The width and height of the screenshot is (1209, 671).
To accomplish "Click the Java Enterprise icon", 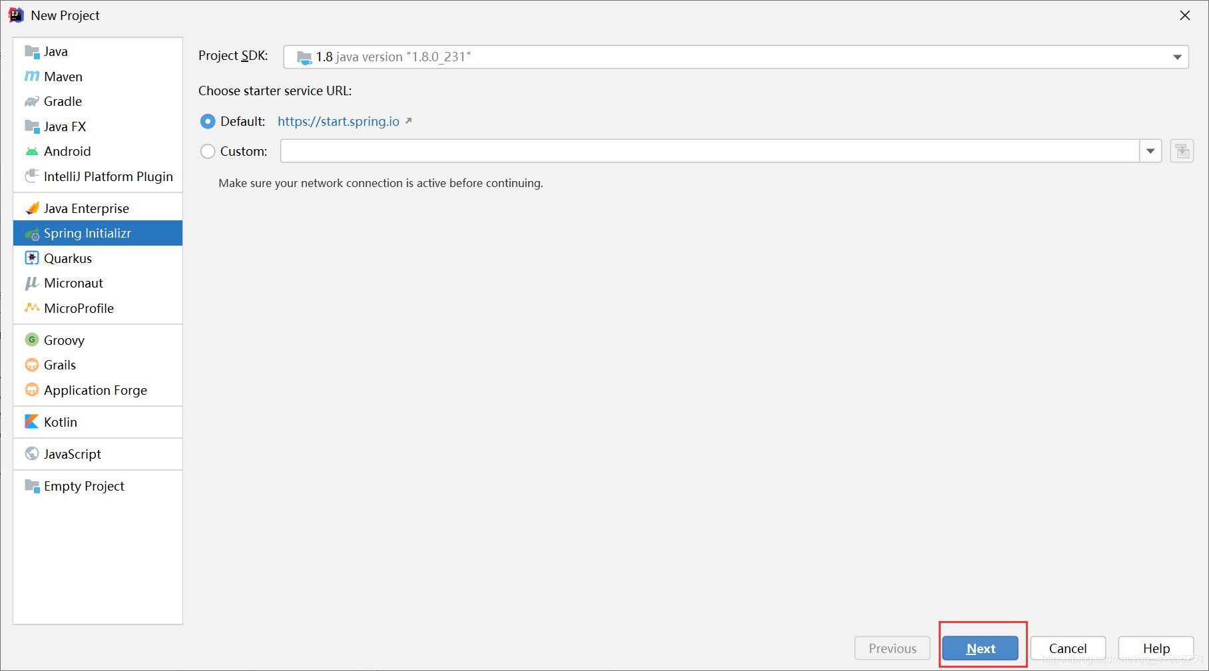I will click(31, 208).
